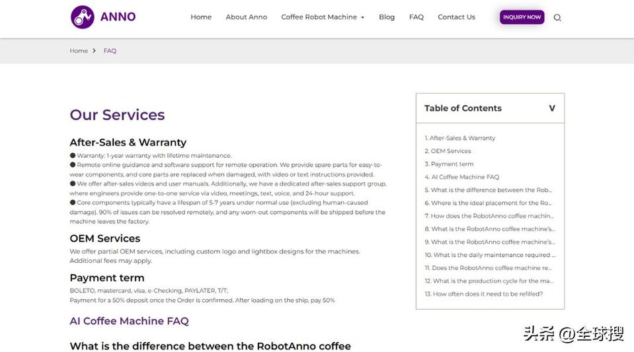Click the BOLETO, mastercard, visa payment line
634x352 pixels.
point(149,290)
